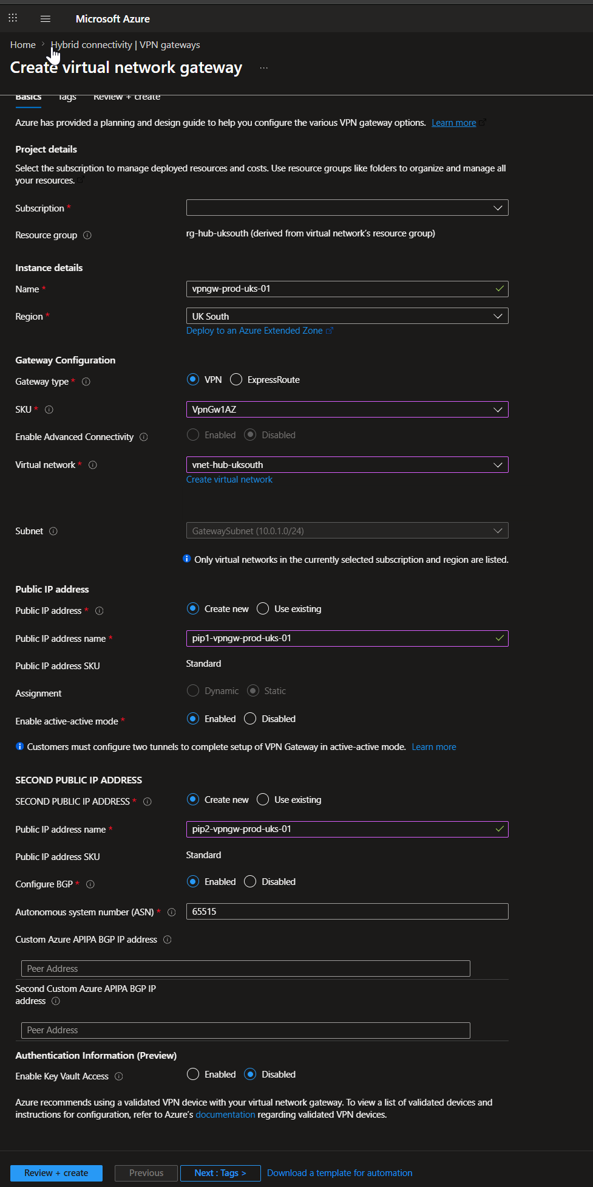Set active-active mode to Enabled
The width and height of the screenshot is (593, 1187).
(x=193, y=718)
